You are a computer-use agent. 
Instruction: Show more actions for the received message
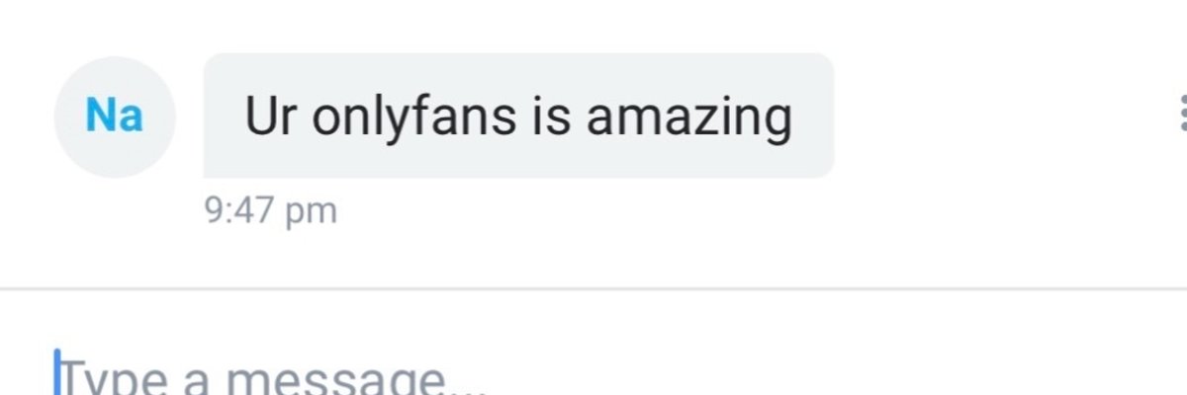1182,114
